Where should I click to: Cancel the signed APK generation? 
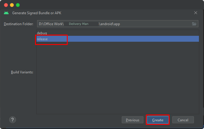[183, 120]
